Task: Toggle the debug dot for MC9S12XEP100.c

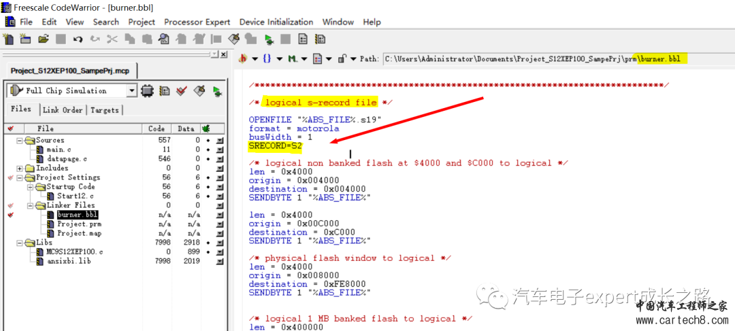Action: pos(208,252)
